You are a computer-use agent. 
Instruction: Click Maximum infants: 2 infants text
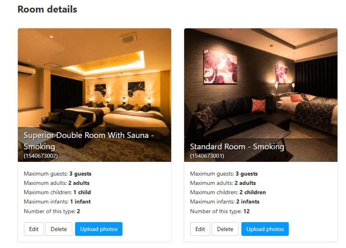click(x=225, y=201)
